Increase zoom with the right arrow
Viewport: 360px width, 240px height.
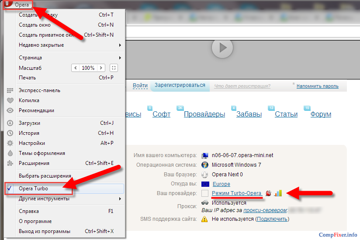click(x=101, y=68)
